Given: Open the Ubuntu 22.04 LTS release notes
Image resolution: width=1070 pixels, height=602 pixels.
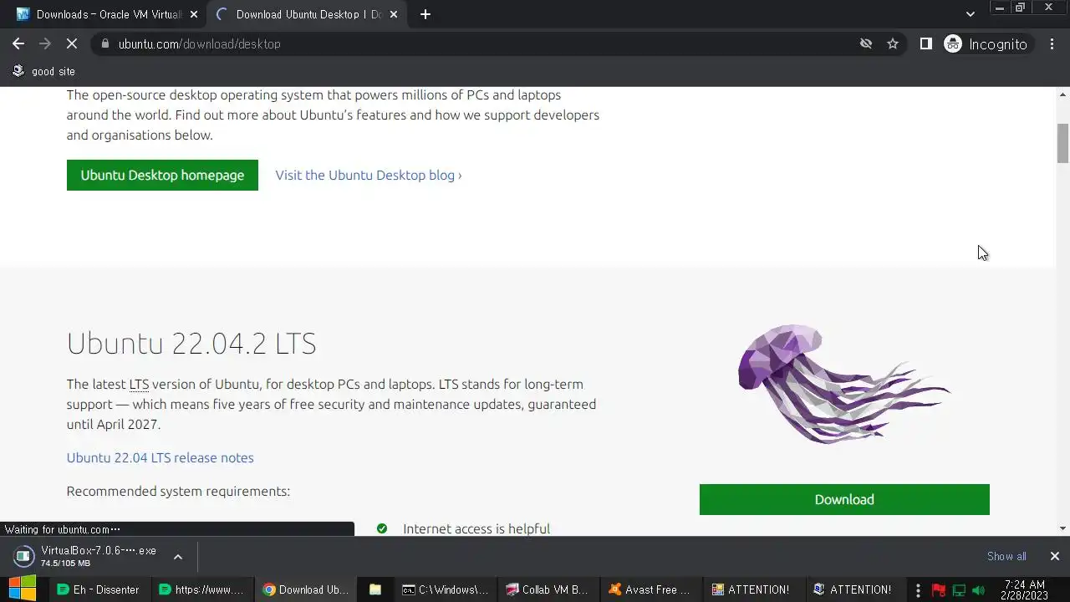Looking at the screenshot, I should pos(160,457).
